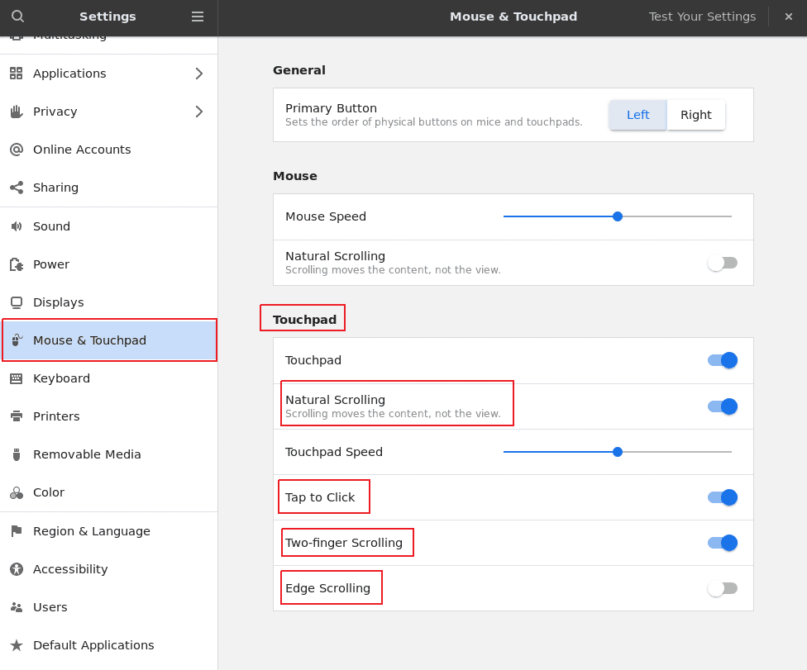807x670 pixels.
Task: Open the Online Accounts panel
Action: click(x=82, y=150)
